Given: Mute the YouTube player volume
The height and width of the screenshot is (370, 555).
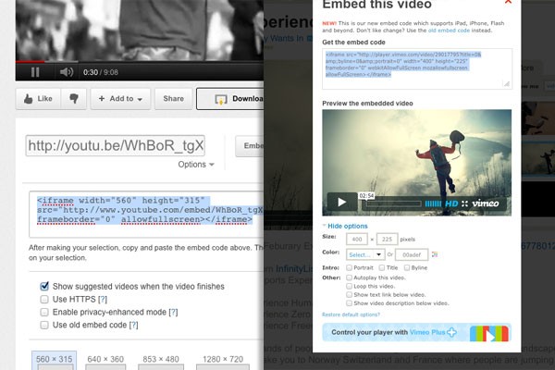Looking at the screenshot, I should click(67, 72).
